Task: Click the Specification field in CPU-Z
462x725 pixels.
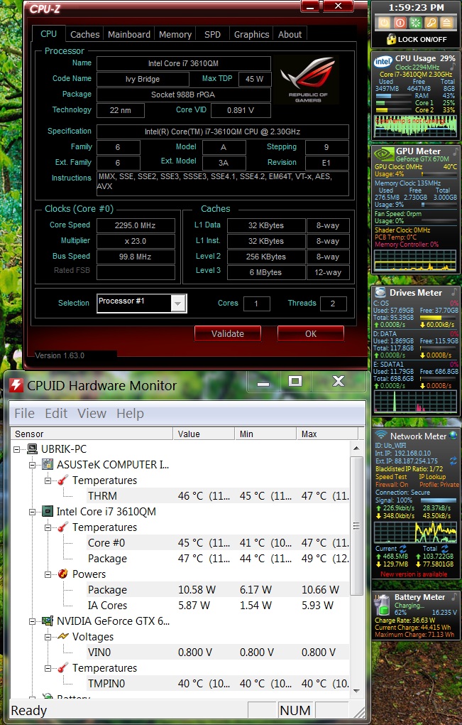Action: coord(222,131)
